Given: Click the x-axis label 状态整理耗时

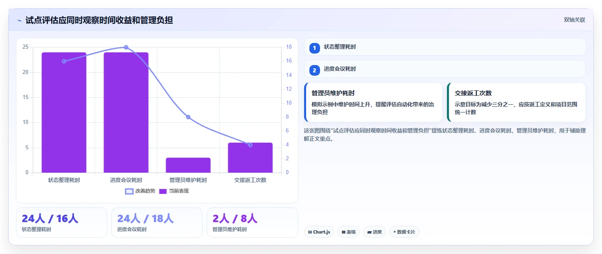Looking at the screenshot, I should pos(64,180).
